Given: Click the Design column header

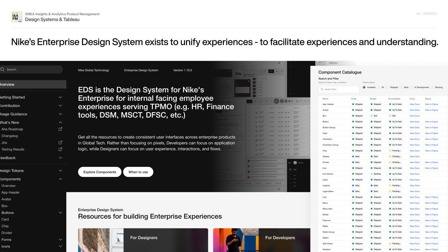Looking at the screenshot, I should pos(373,99).
